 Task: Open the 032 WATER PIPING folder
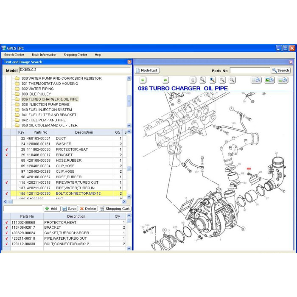coord(37,89)
